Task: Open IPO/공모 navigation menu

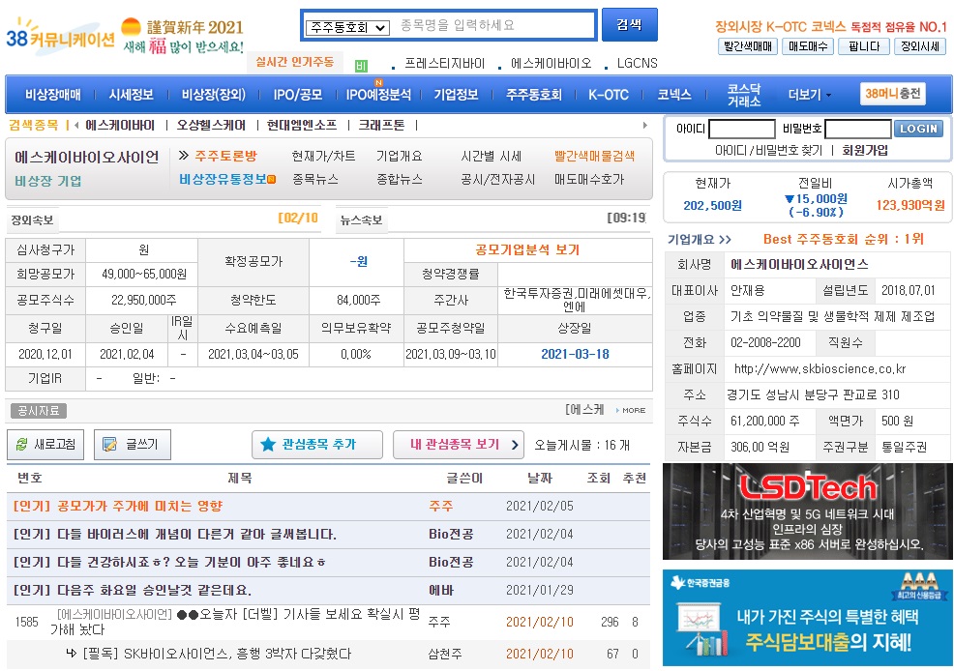Action: pos(297,94)
